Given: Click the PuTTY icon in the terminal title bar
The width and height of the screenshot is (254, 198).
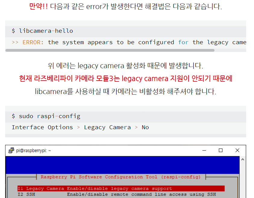Looking at the screenshot, I should coord(11,150).
